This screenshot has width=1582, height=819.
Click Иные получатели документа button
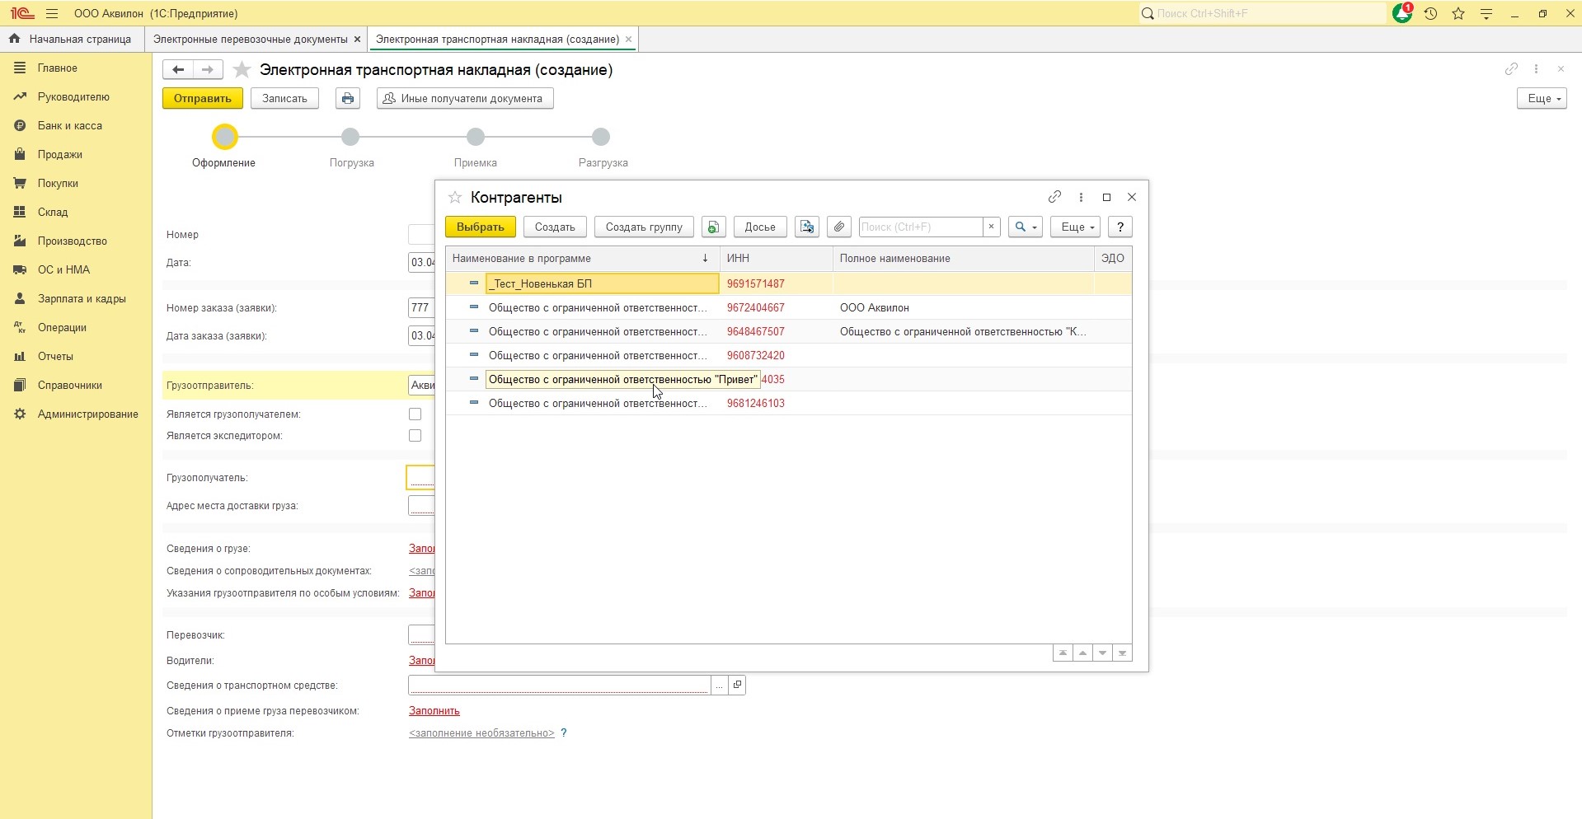pos(465,98)
